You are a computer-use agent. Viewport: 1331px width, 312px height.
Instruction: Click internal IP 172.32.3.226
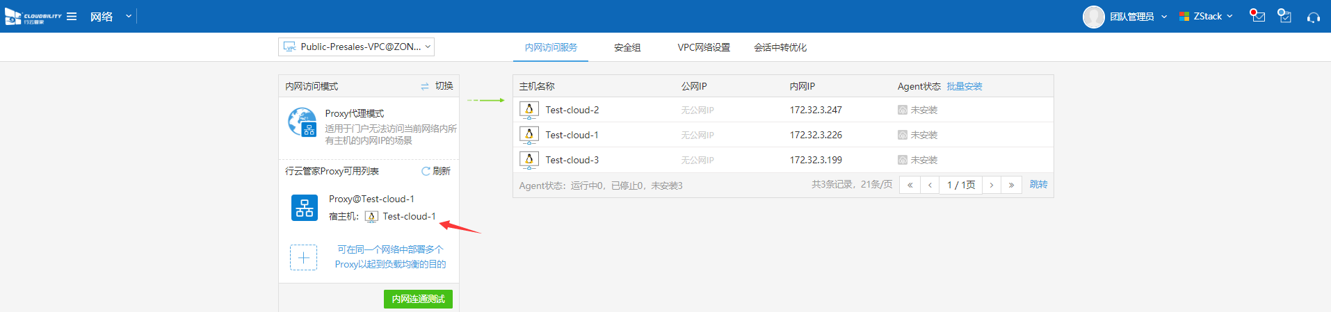pyautogui.click(x=816, y=135)
